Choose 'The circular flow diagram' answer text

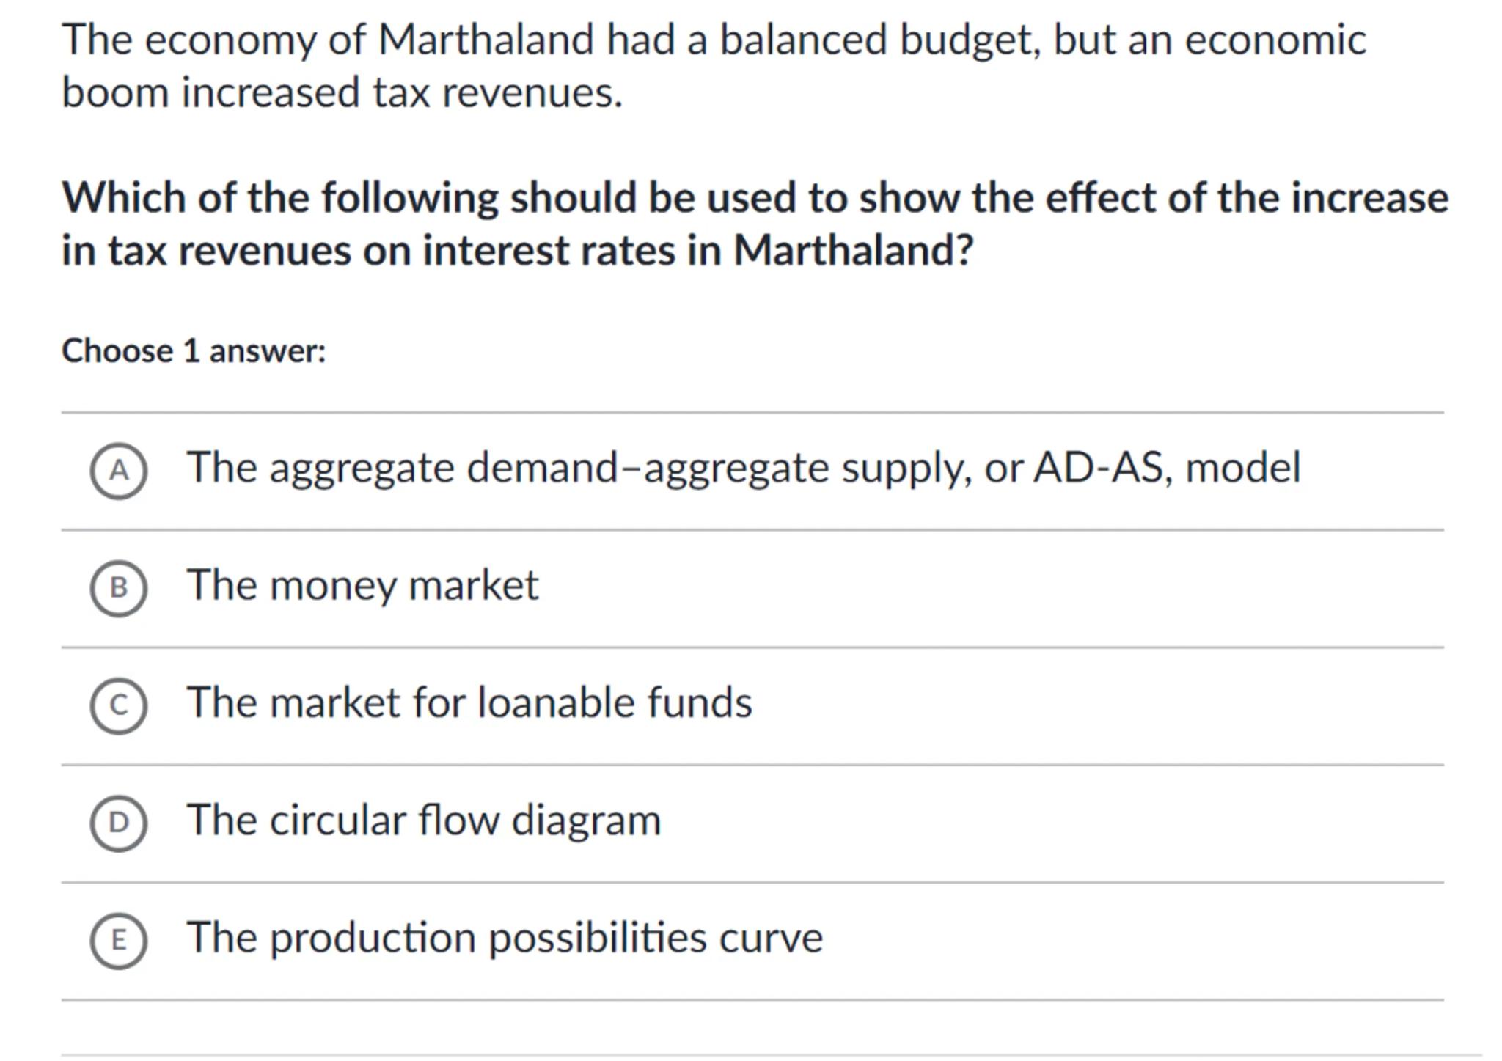(424, 820)
